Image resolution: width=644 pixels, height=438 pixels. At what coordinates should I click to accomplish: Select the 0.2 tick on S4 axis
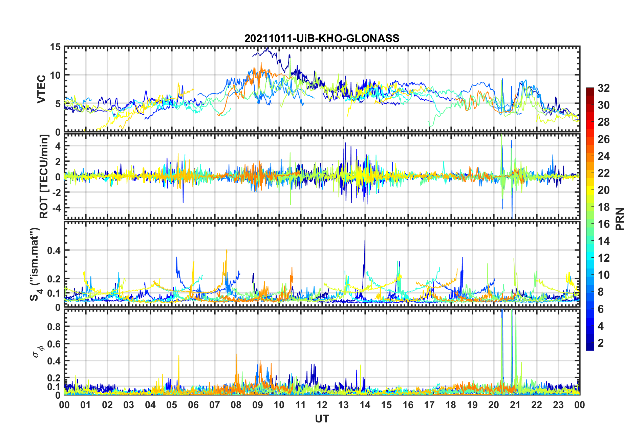coord(54,279)
